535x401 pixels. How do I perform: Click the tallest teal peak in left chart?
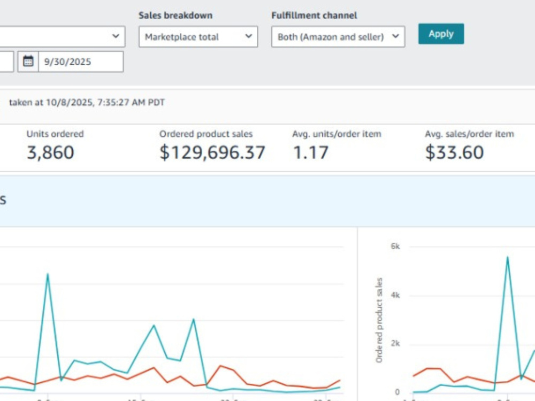(x=48, y=274)
